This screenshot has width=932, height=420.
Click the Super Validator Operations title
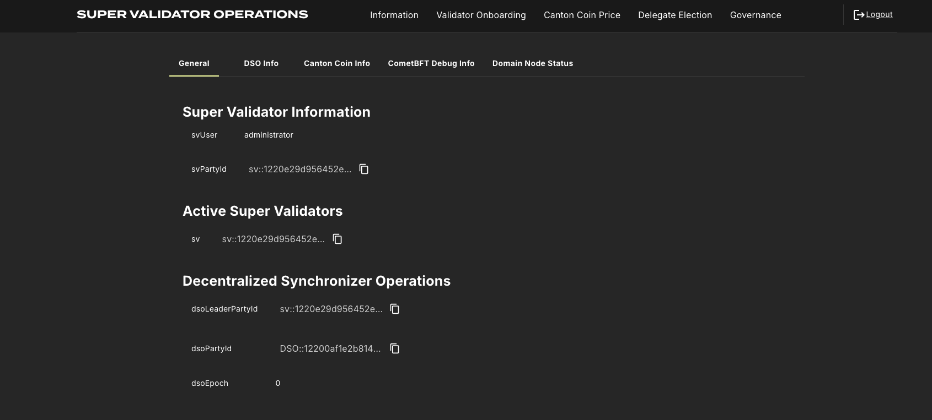[192, 15]
